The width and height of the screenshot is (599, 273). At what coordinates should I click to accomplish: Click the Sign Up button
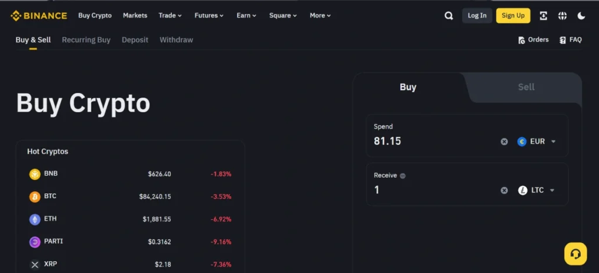513,16
